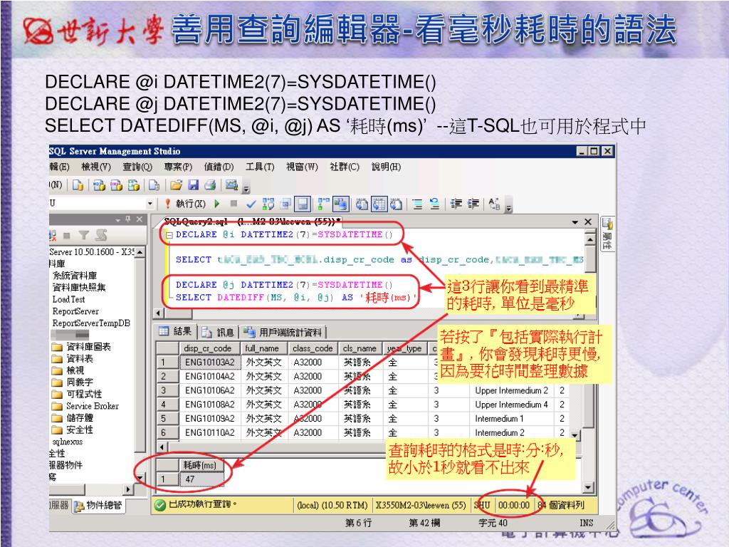Switch to the 用戶端統計資料 tab
Image resolution: width=729 pixels, height=547 pixels.
(283, 332)
